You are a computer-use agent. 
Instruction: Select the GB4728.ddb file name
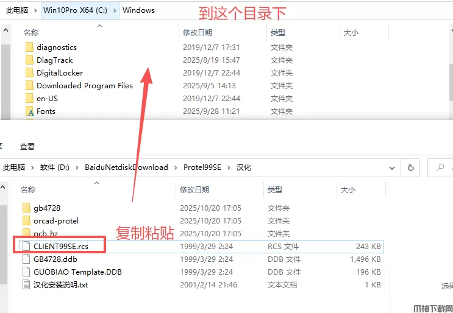[55, 259]
